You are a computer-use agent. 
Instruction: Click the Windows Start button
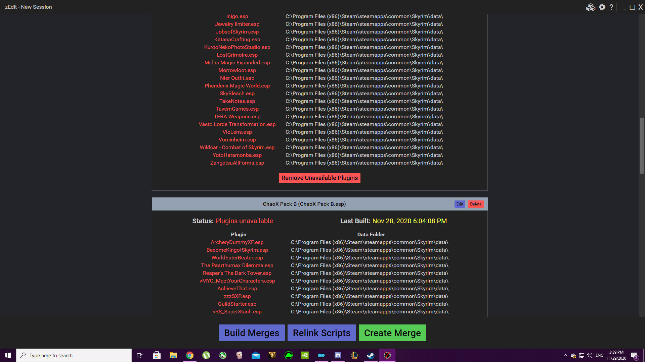(x=8, y=355)
